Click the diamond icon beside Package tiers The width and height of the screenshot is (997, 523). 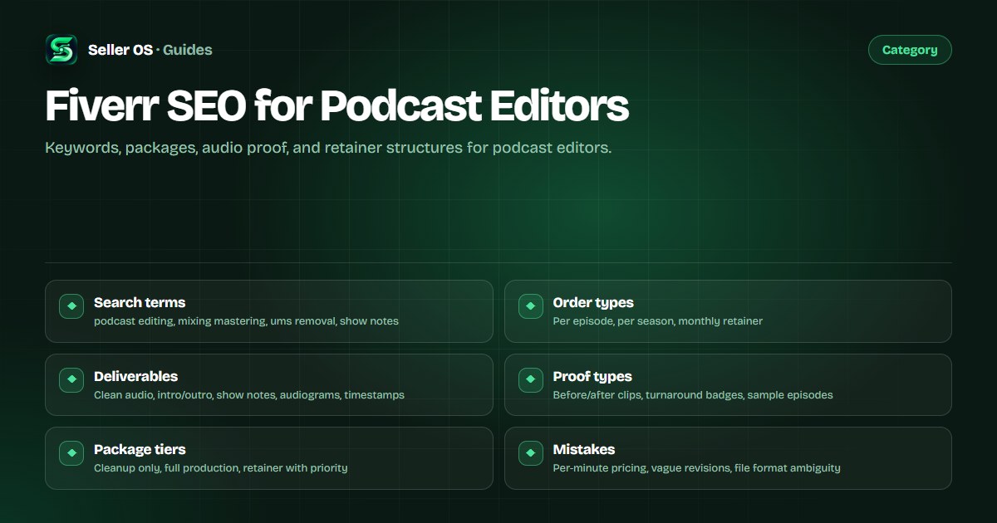point(72,453)
